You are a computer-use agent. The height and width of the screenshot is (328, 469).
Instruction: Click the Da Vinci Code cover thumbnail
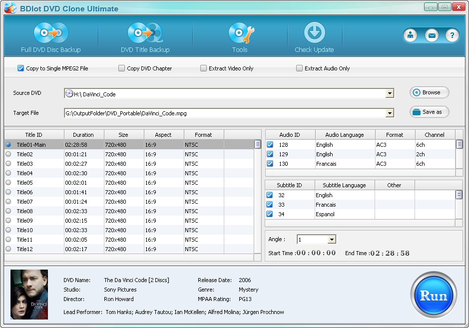click(x=29, y=295)
